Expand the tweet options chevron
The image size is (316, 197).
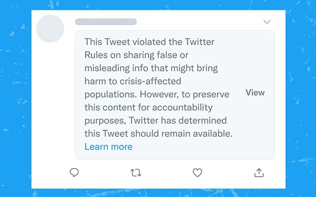coord(267,22)
